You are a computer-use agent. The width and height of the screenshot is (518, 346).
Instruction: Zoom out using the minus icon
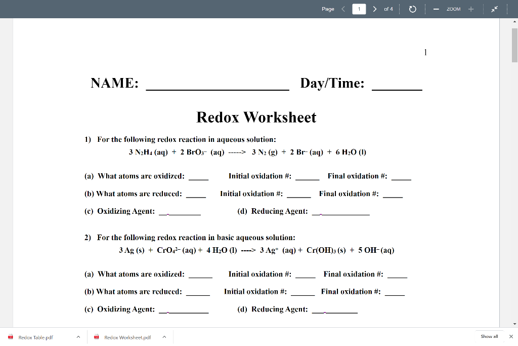pos(436,9)
